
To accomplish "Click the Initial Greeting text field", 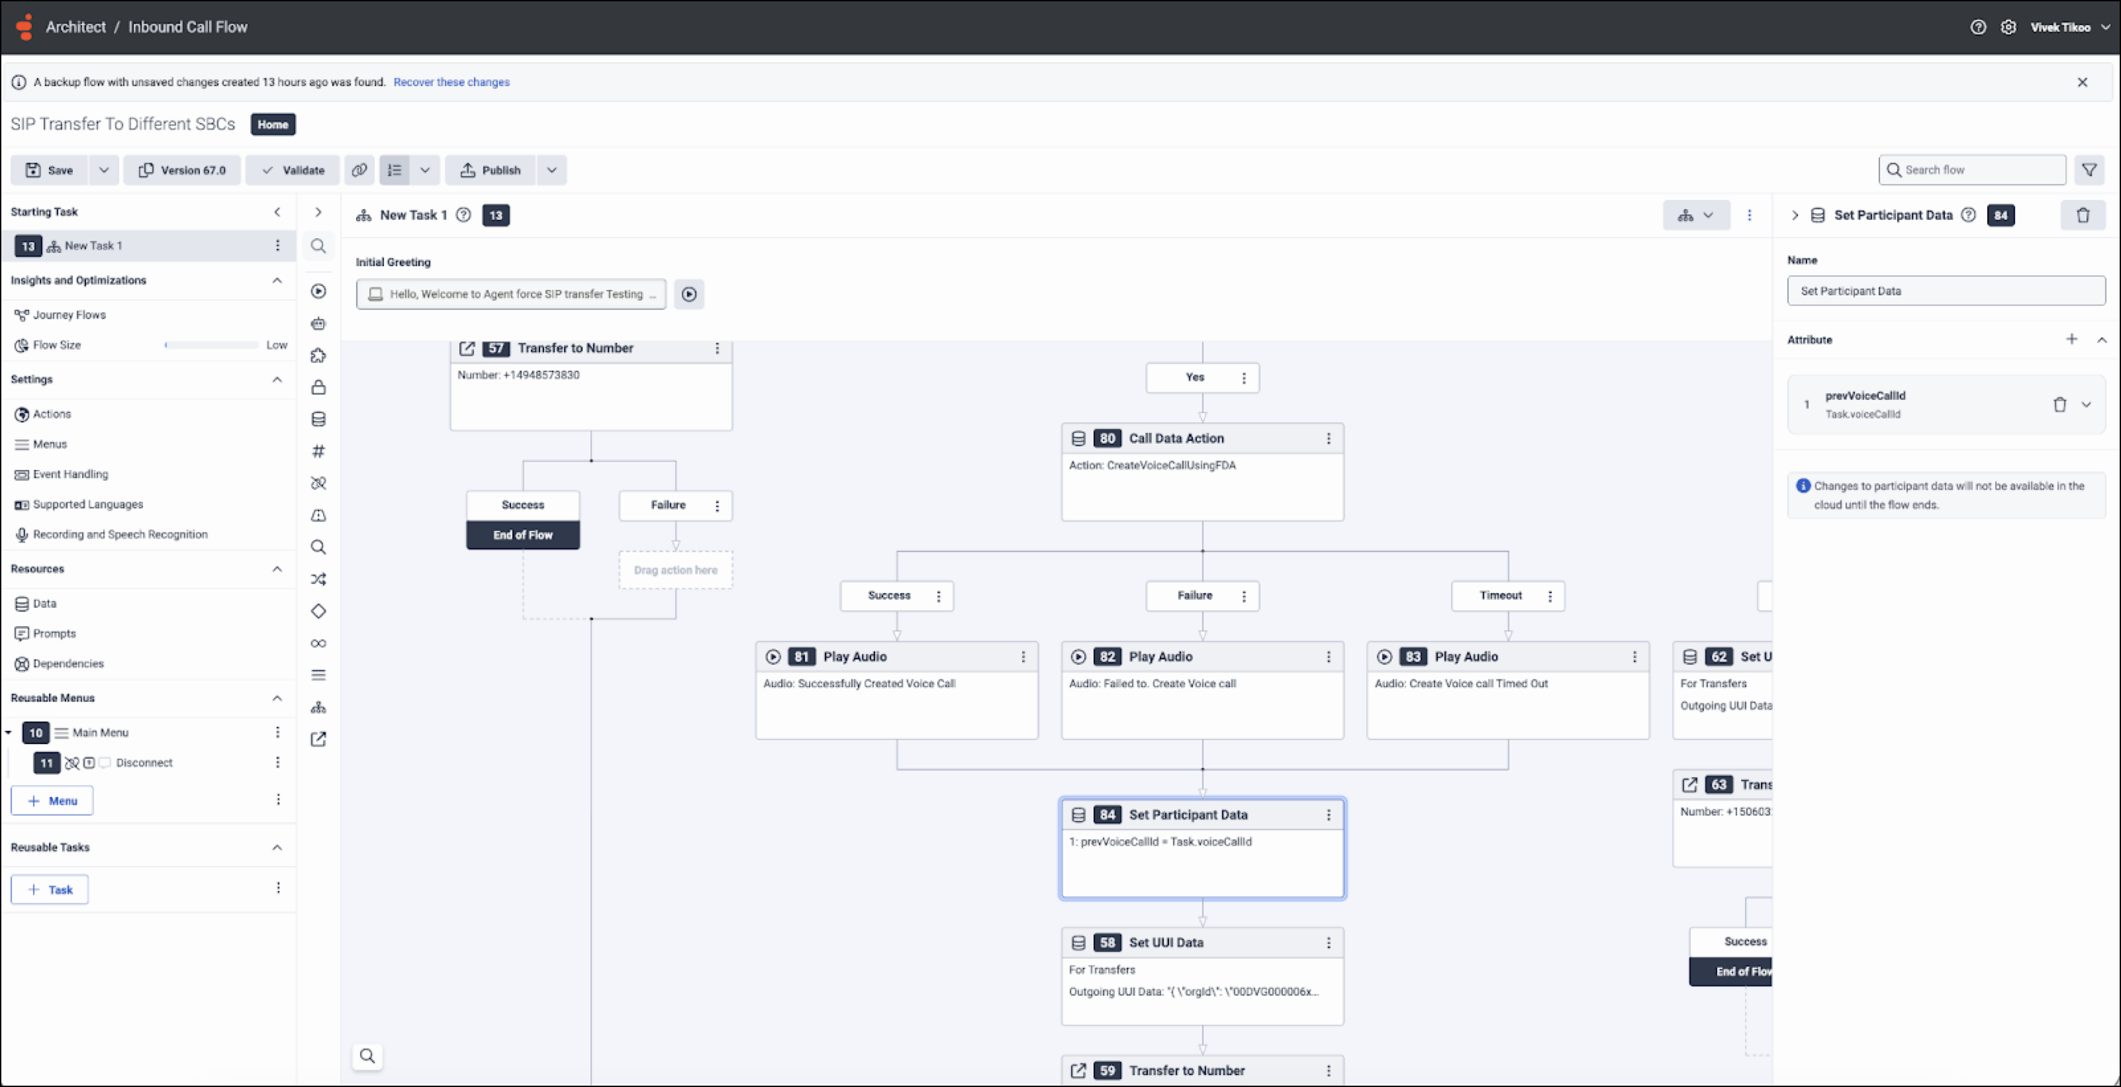I will pos(511,294).
